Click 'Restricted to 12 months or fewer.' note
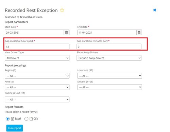Image resolution: width=170 pixels, height=132 pixels. pyautogui.click(x=24, y=17)
